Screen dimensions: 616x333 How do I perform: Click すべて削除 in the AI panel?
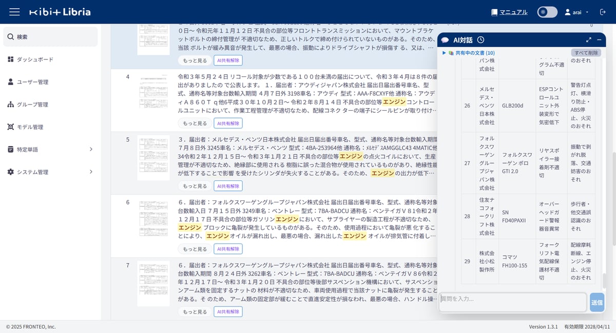[586, 53]
